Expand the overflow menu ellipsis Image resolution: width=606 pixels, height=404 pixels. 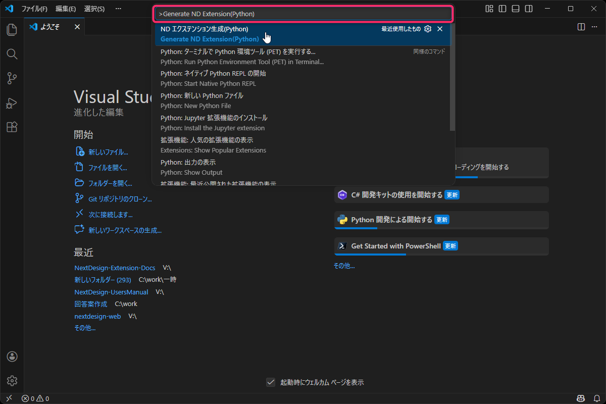point(118,9)
